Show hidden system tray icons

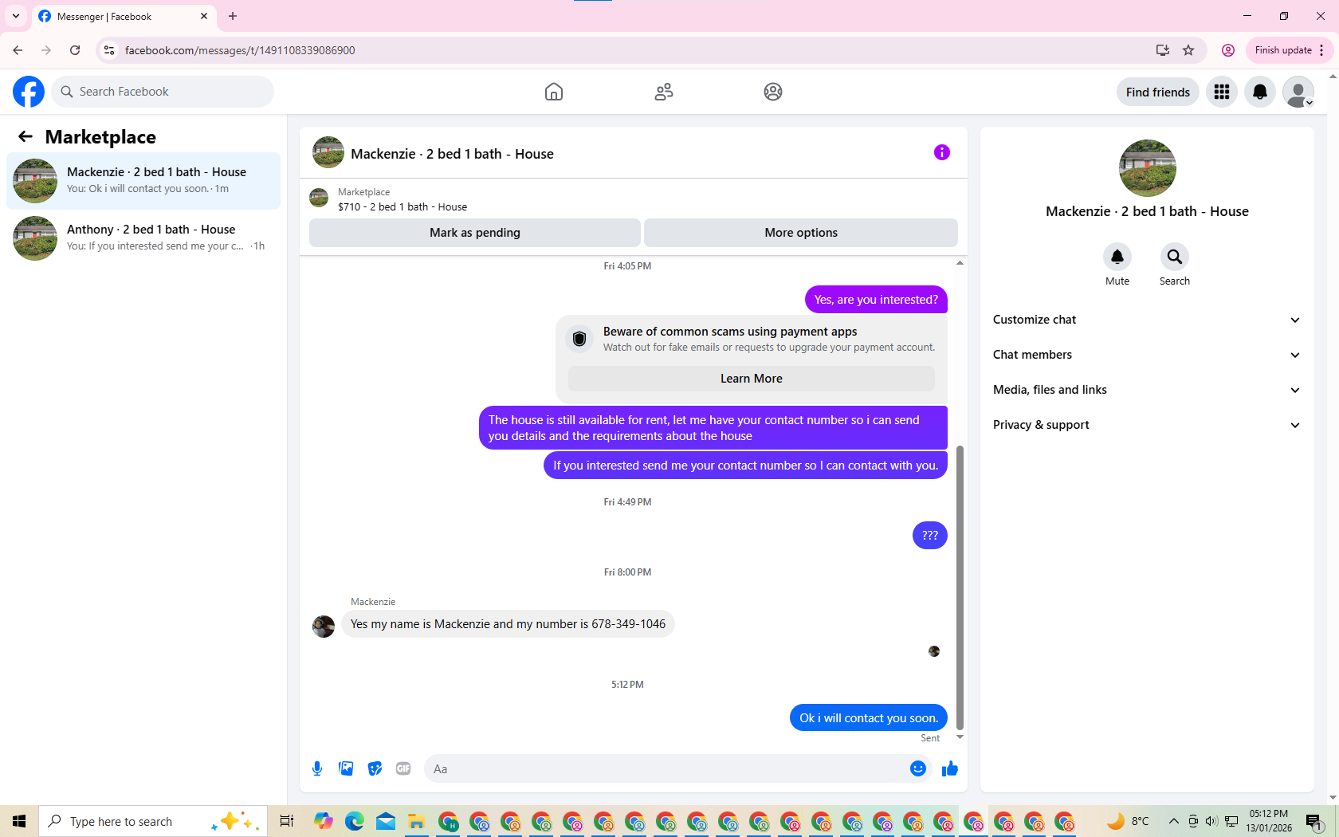click(1173, 821)
